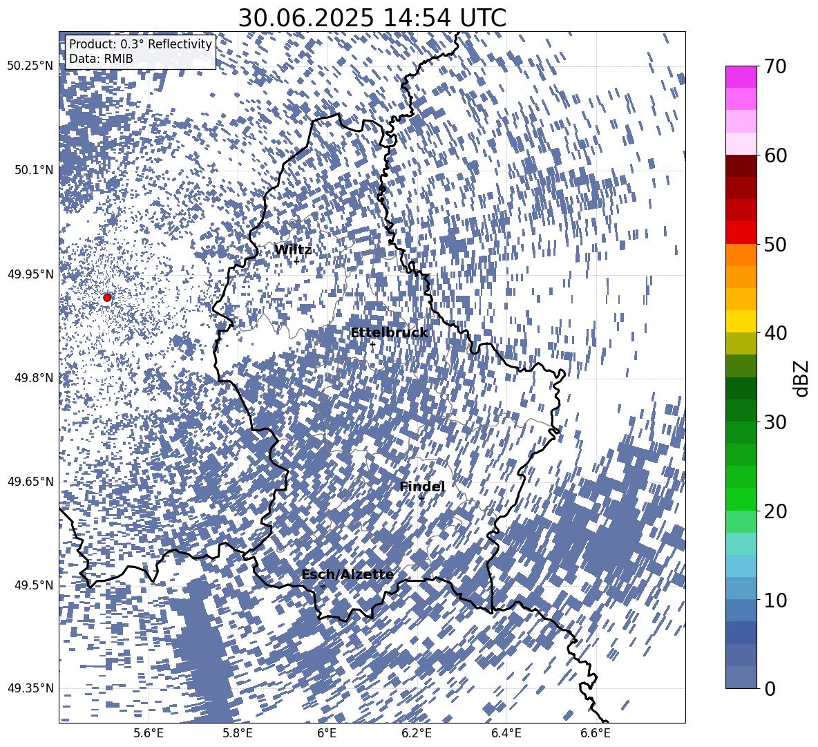Click the 40 colorbar tick label
Screen dimensions: 818x747
tap(776, 333)
